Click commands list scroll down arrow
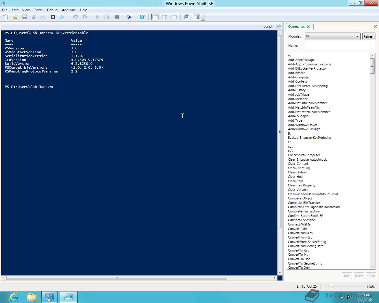 pyautogui.click(x=372, y=266)
